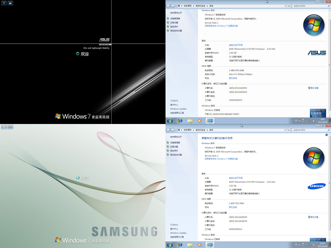Click the keyboard icon on the Samsung welcome screen
331x248 pixels.
[10, 127]
